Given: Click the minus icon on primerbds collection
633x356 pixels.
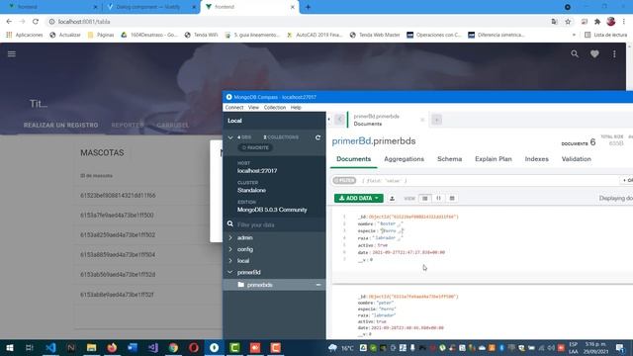Looking at the screenshot, I should (318, 285).
